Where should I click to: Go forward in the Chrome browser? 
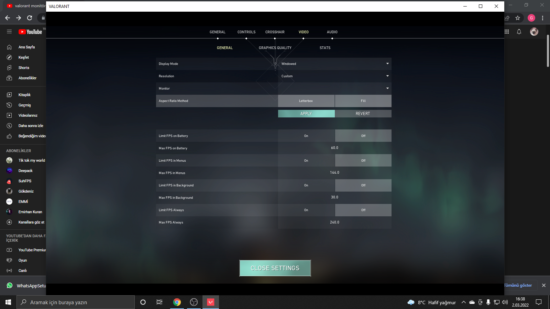click(19, 18)
